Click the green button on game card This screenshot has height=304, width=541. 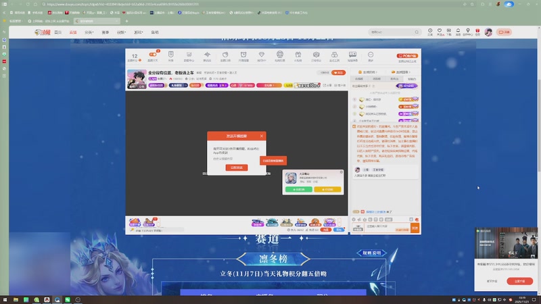click(299, 189)
